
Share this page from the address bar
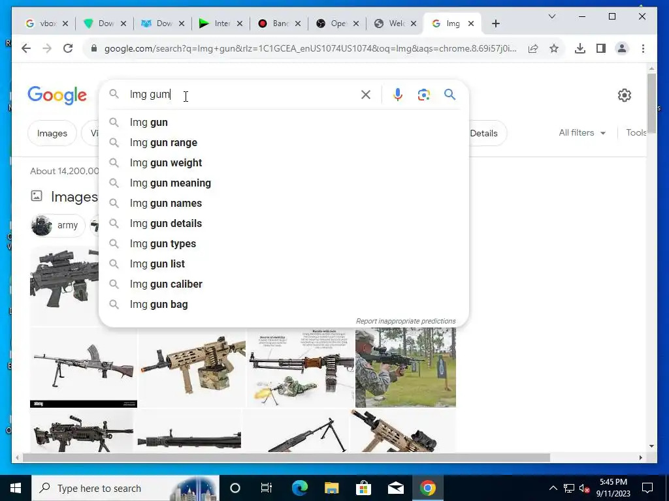pos(533,48)
